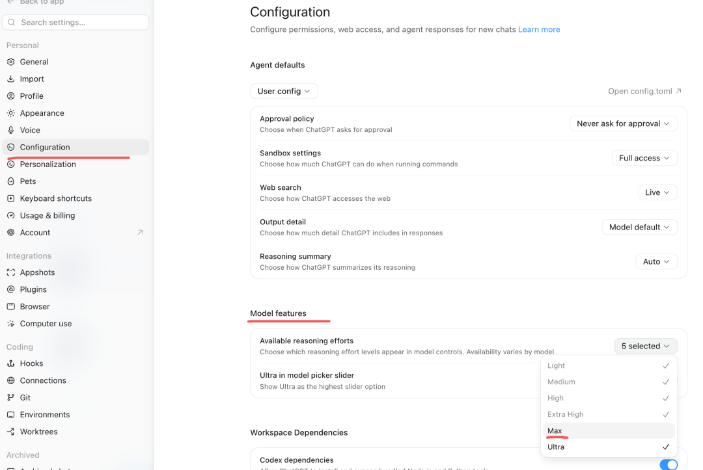Go Back to app
The height and width of the screenshot is (470, 703).
(36, 2)
